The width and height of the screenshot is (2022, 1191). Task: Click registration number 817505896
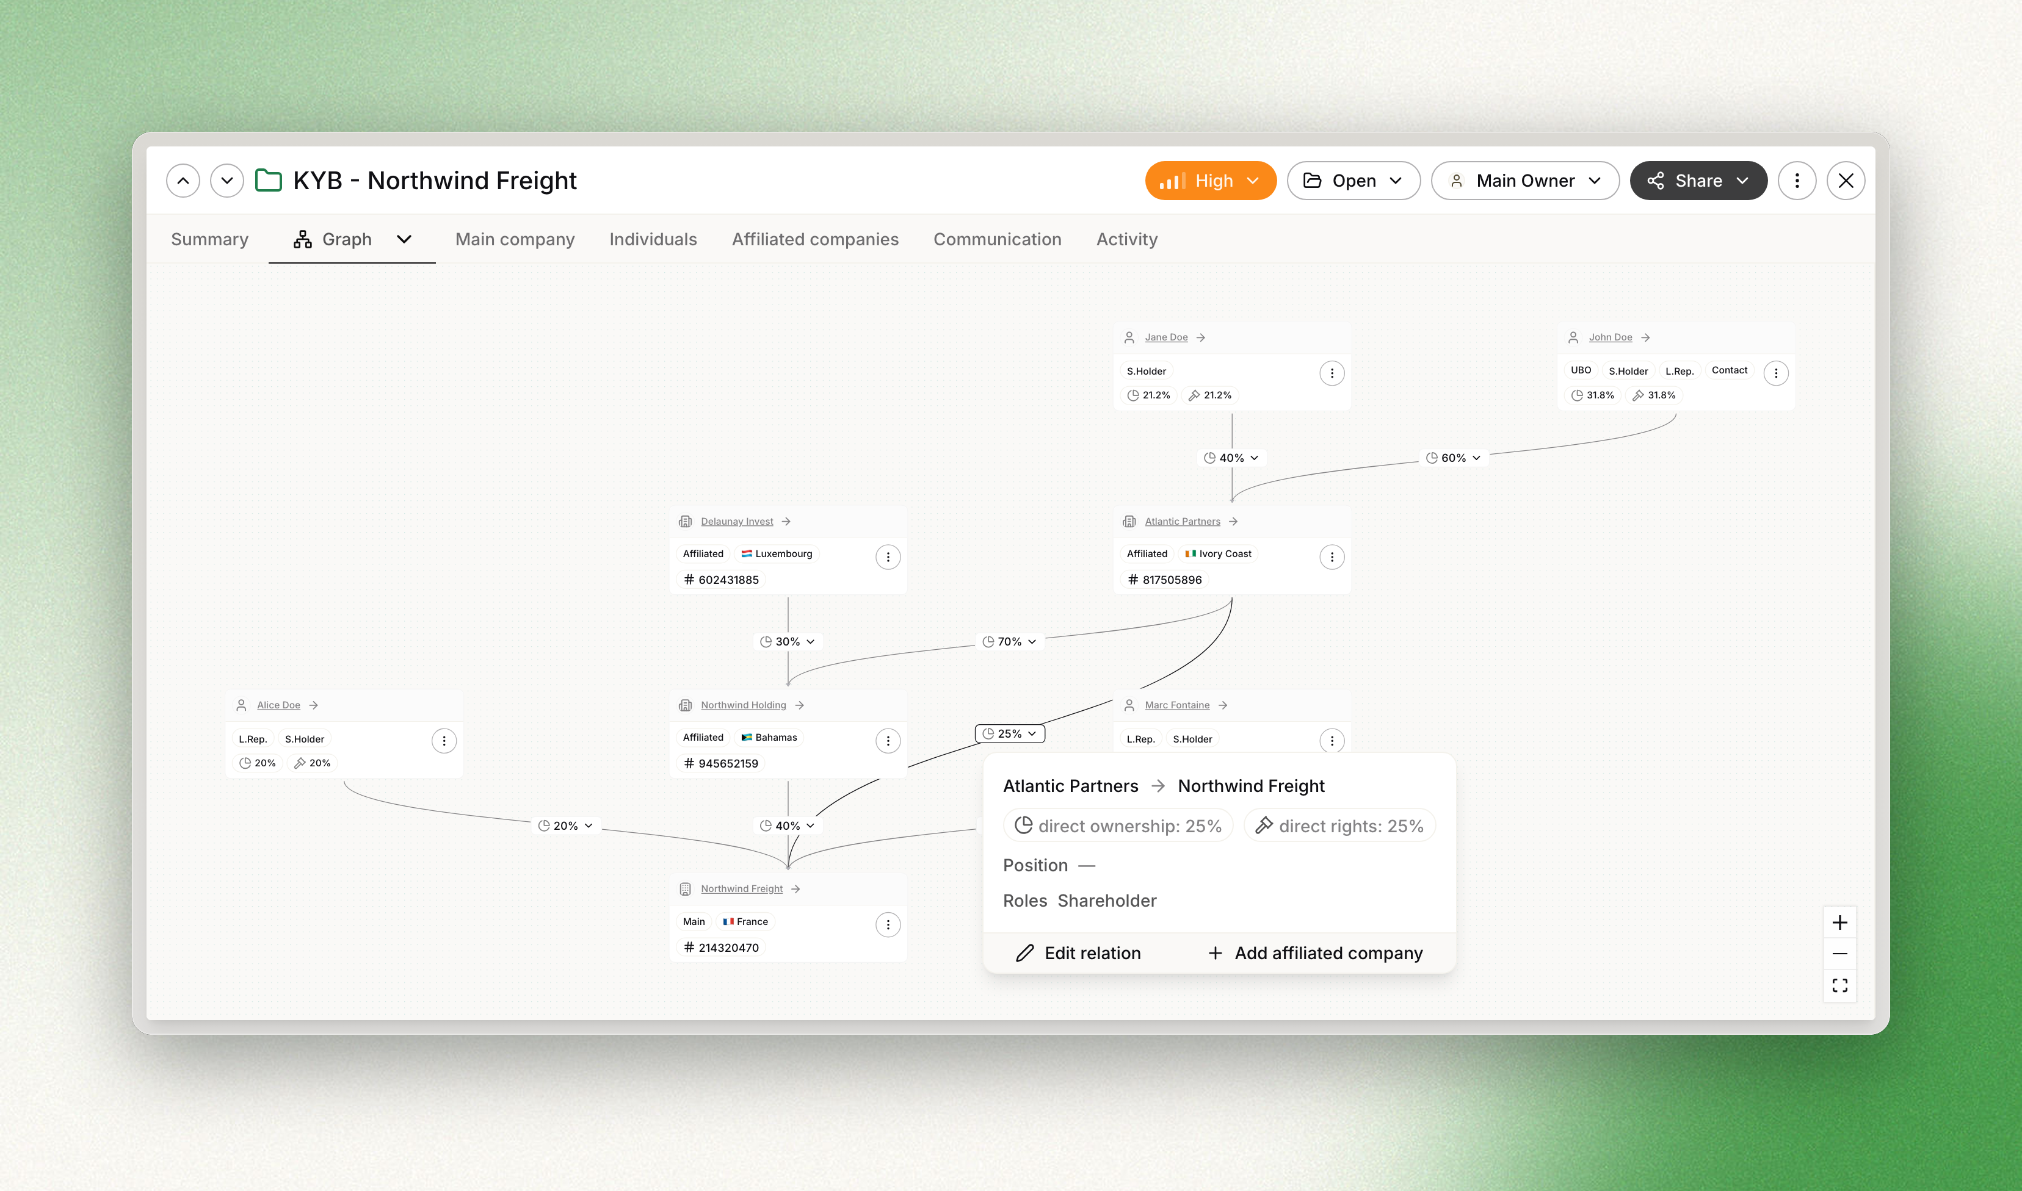1164,580
